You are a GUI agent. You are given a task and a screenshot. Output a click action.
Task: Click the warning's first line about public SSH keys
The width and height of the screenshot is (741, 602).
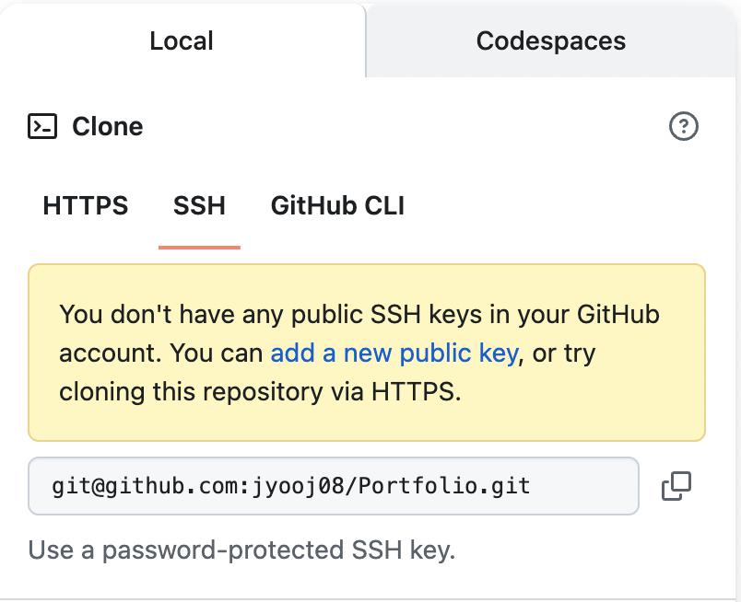(x=359, y=315)
